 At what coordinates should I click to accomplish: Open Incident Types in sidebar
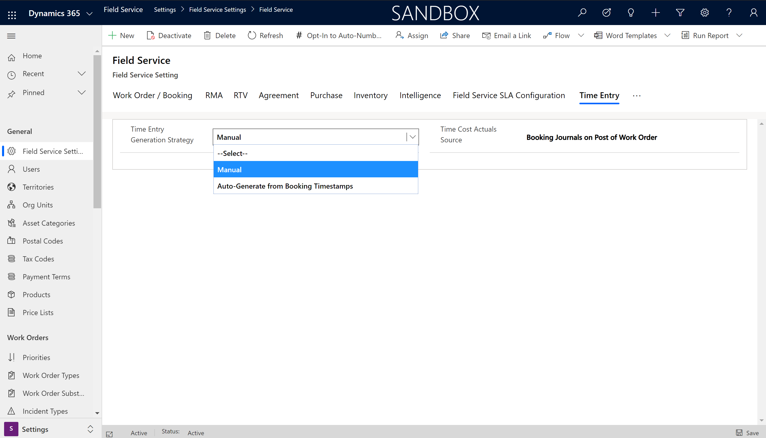pyautogui.click(x=46, y=411)
